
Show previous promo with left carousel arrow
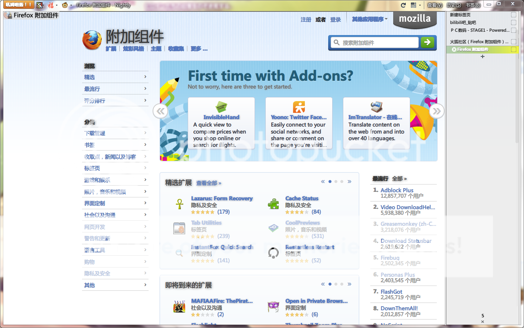(160, 111)
